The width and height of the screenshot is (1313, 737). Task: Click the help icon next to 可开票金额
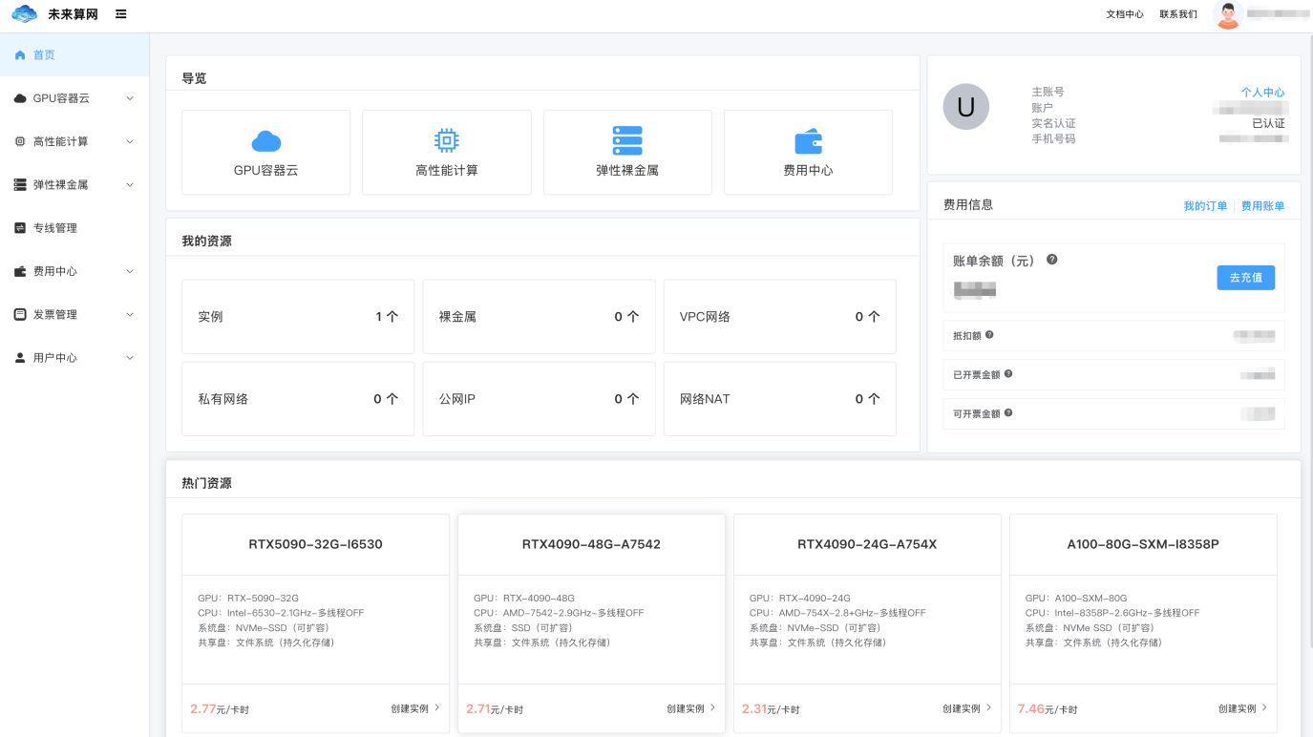click(x=1008, y=413)
